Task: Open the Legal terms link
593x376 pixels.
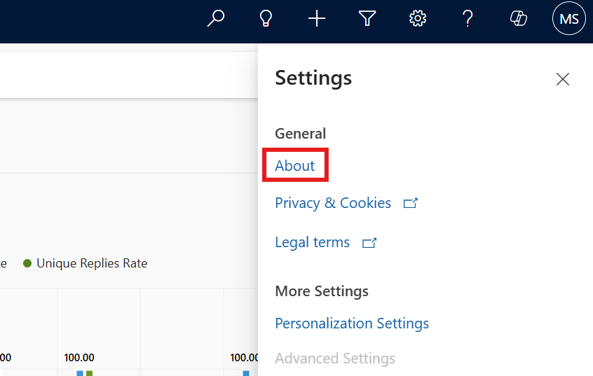Action: click(312, 242)
